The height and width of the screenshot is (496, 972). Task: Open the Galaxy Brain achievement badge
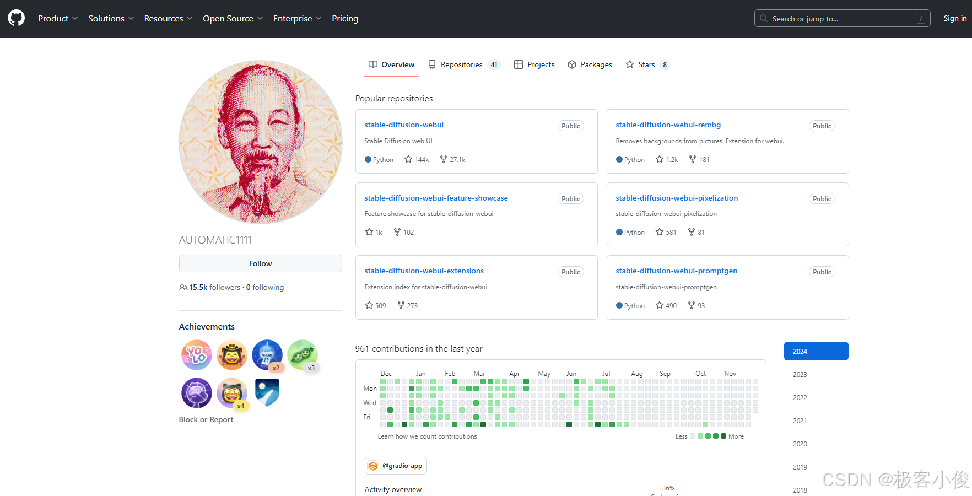pos(197,393)
